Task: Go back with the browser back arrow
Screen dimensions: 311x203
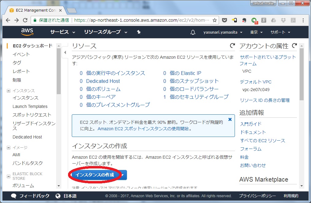Action: click(8, 20)
